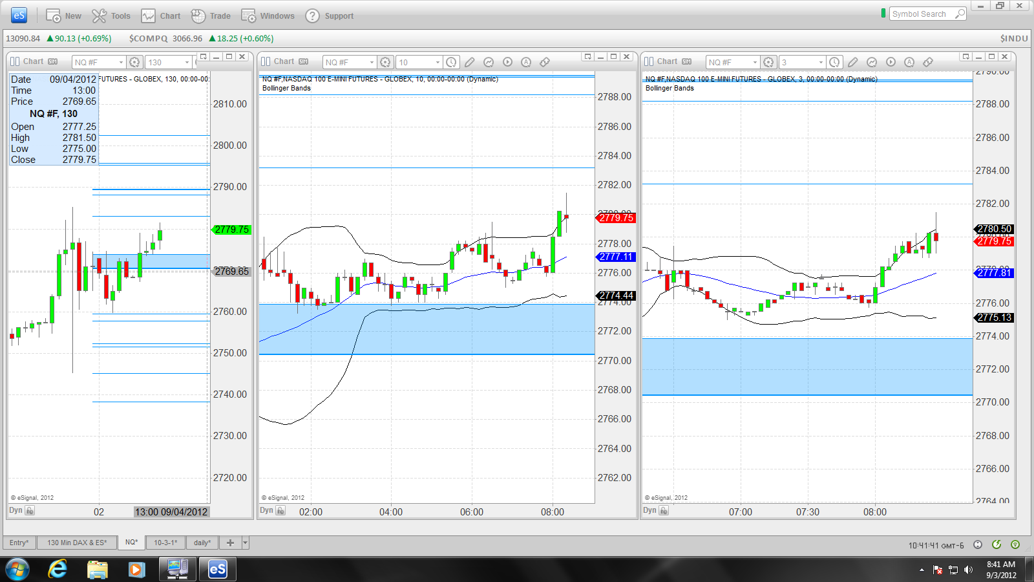This screenshot has width=1034, height=582.
Task: Toggle the SIM badge in the 3-interval chart
Action: click(x=687, y=61)
